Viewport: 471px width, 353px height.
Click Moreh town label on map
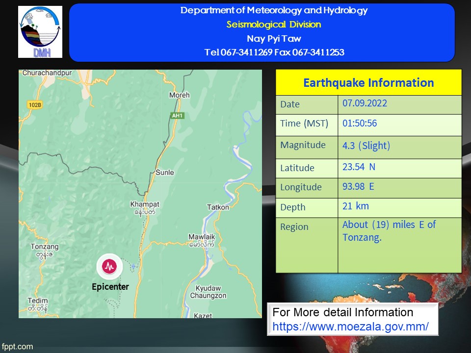pos(180,95)
